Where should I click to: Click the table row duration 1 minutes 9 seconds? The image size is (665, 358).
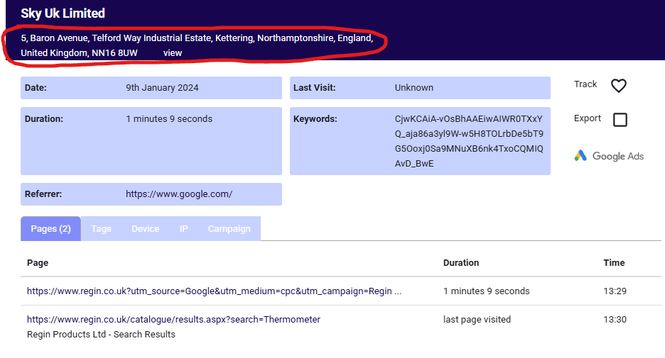487,291
